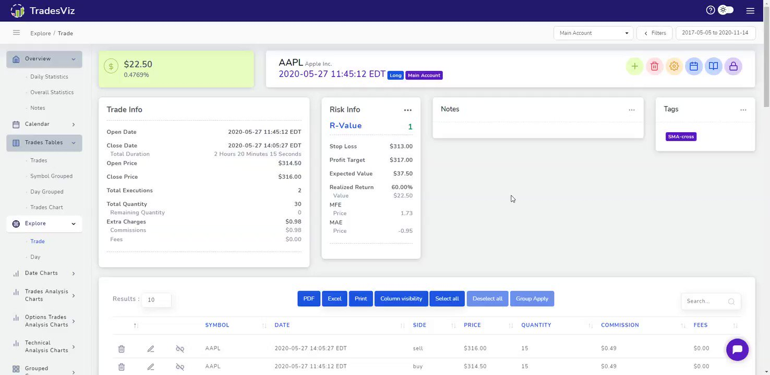This screenshot has height=375, width=770.
Task: Expand Trades Analysis Charts section
Action: coord(44,295)
